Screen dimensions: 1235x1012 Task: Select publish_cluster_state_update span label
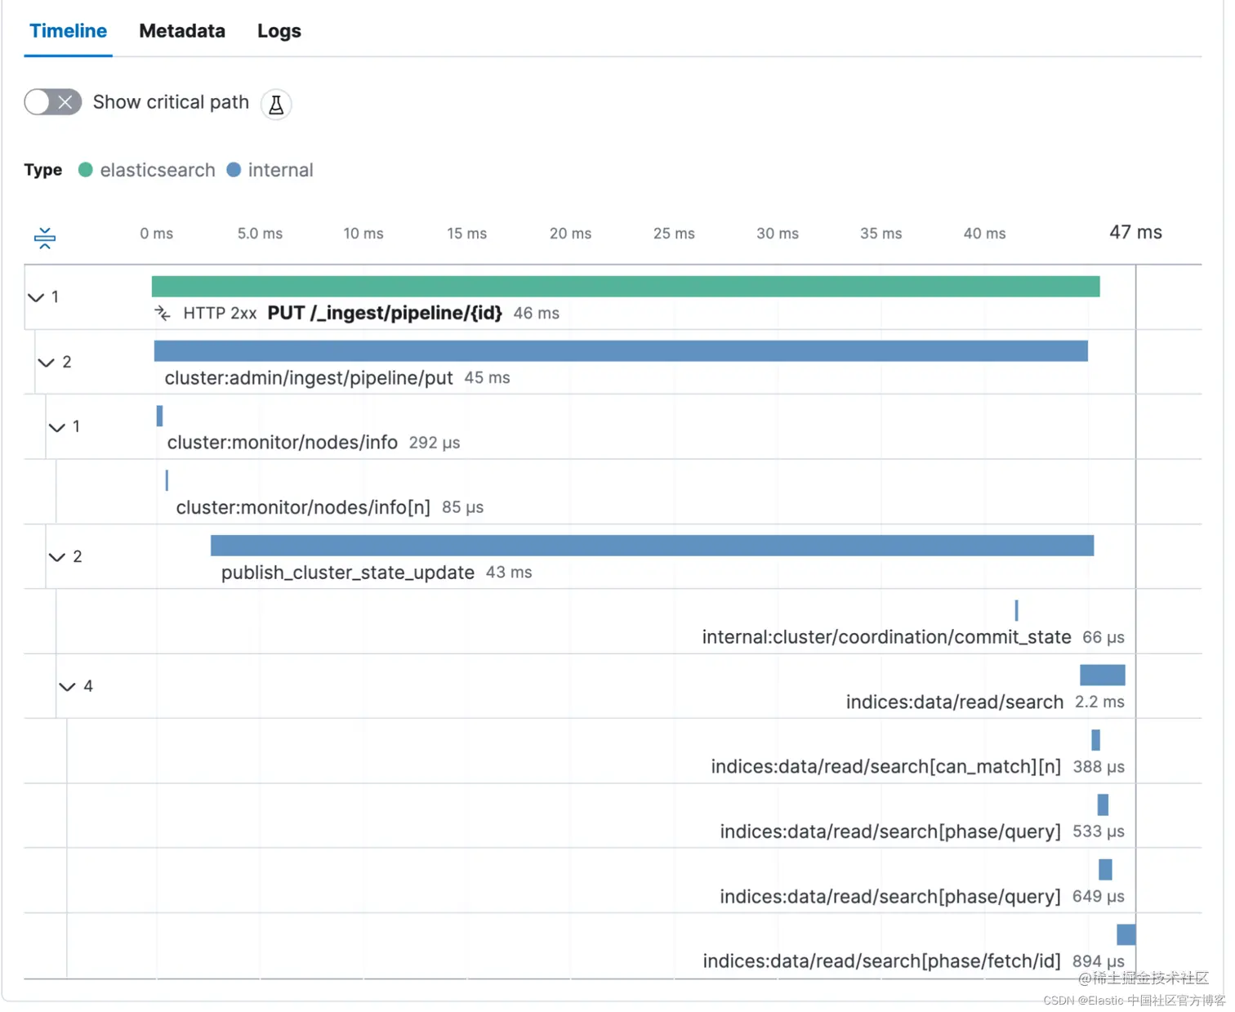pos(348,573)
